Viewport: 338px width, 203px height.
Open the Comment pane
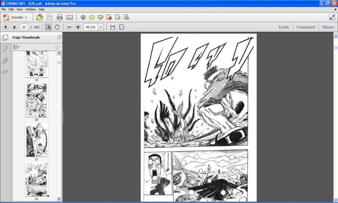click(306, 27)
